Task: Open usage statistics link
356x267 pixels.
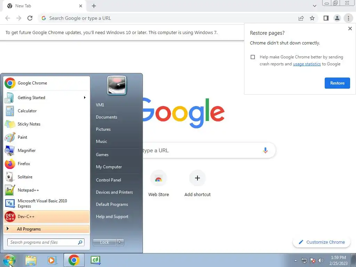Action: click(x=307, y=64)
